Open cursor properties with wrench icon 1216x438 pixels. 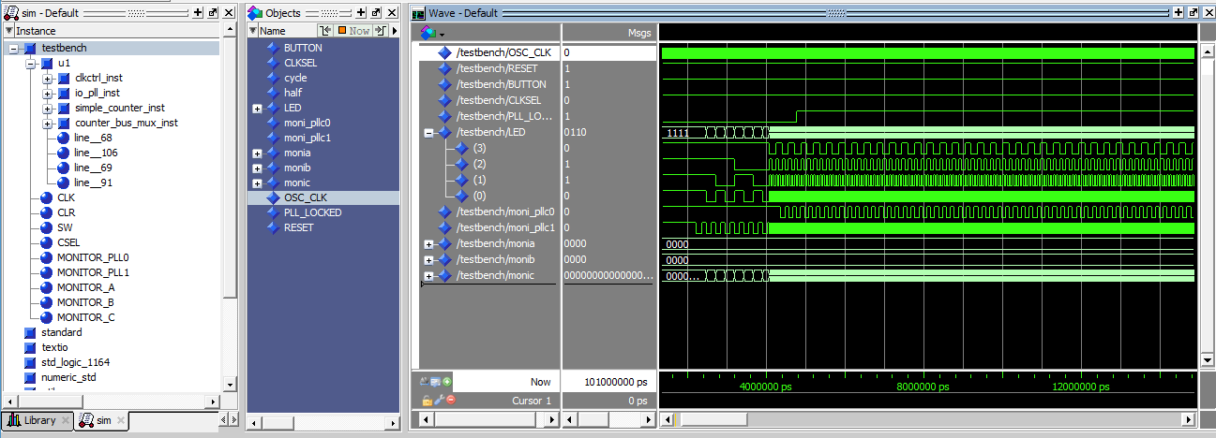(439, 401)
